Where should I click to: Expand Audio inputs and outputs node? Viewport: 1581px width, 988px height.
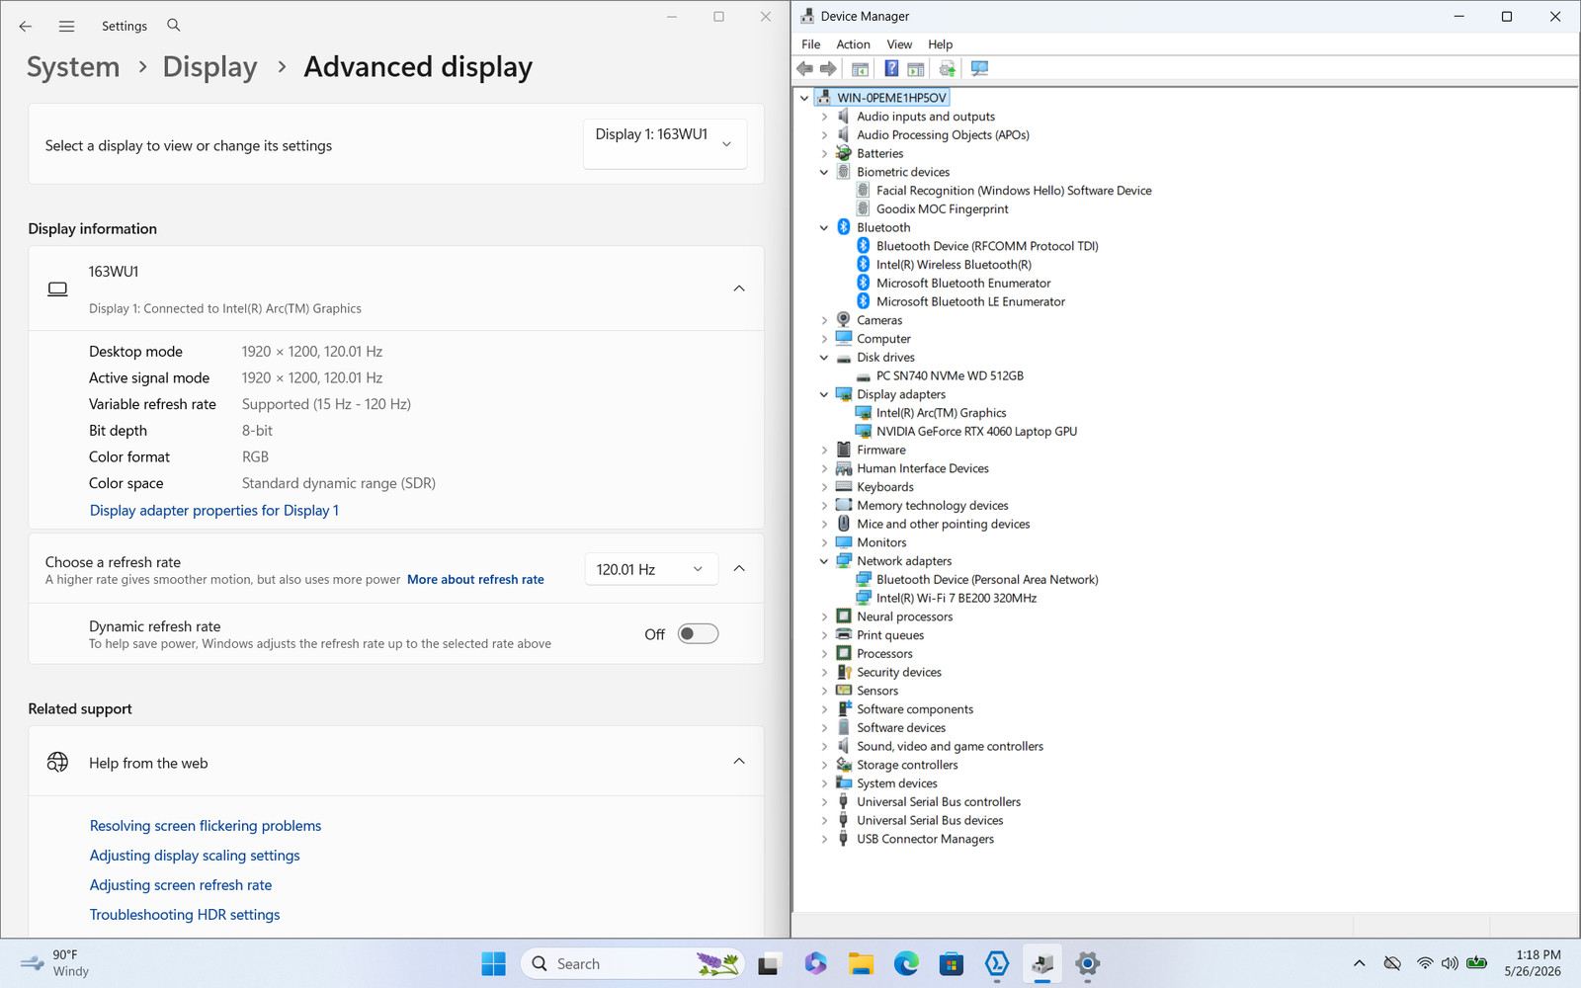tap(824, 117)
